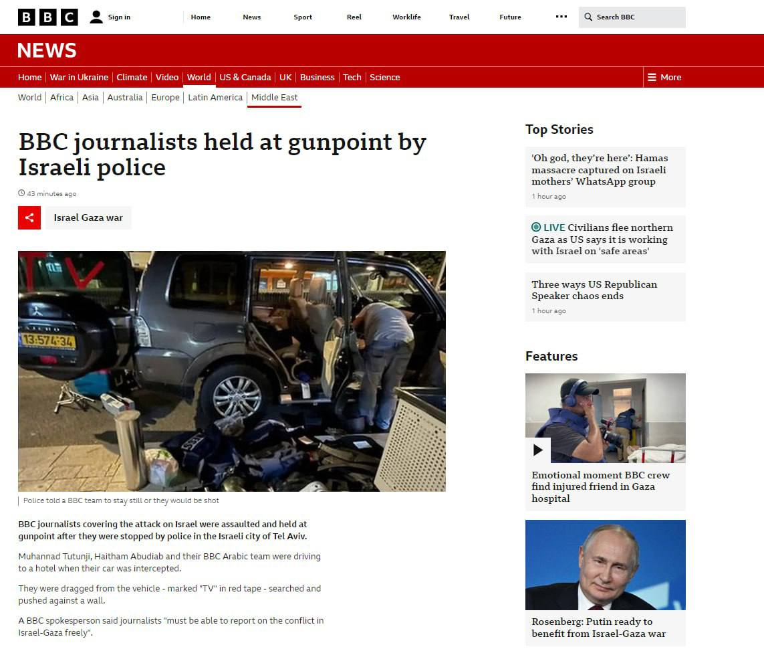764x649 pixels.
Task: Click the Search BBC input field
Action: [632, 17]
